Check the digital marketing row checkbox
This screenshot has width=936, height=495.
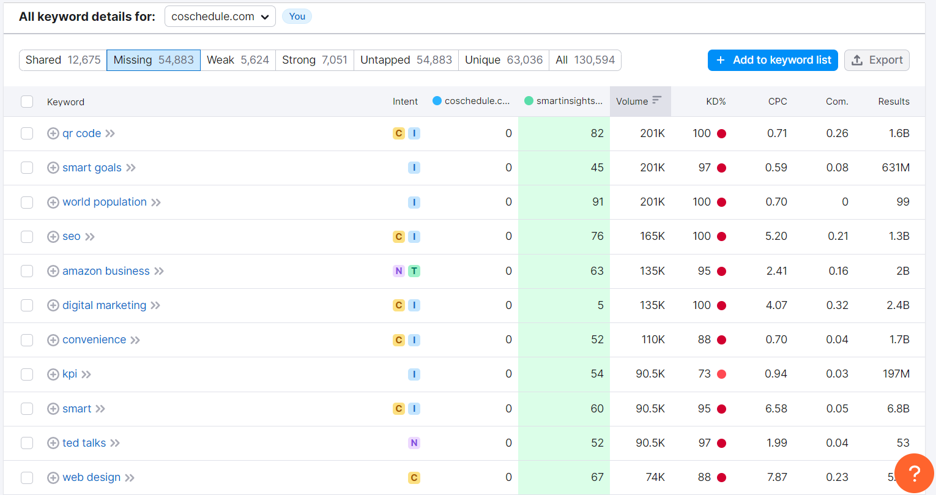pyautogui.click(x=27, y=305)
